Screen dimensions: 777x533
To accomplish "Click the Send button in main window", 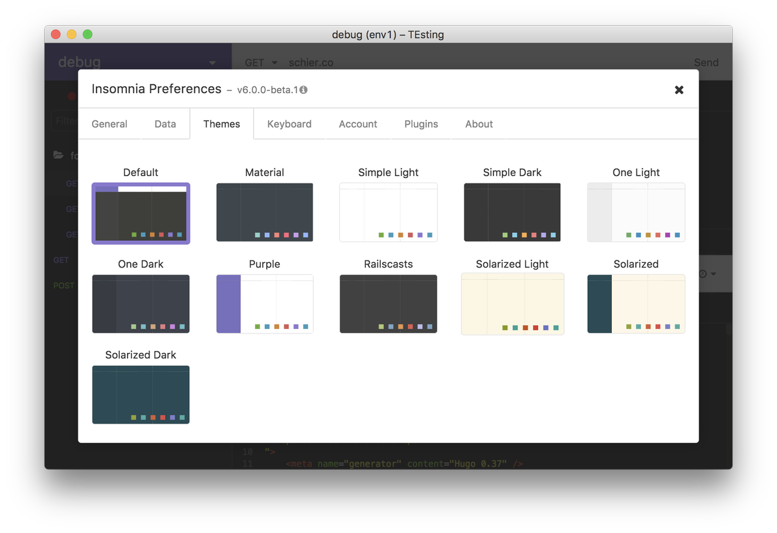I will click(x=706, y=63).
